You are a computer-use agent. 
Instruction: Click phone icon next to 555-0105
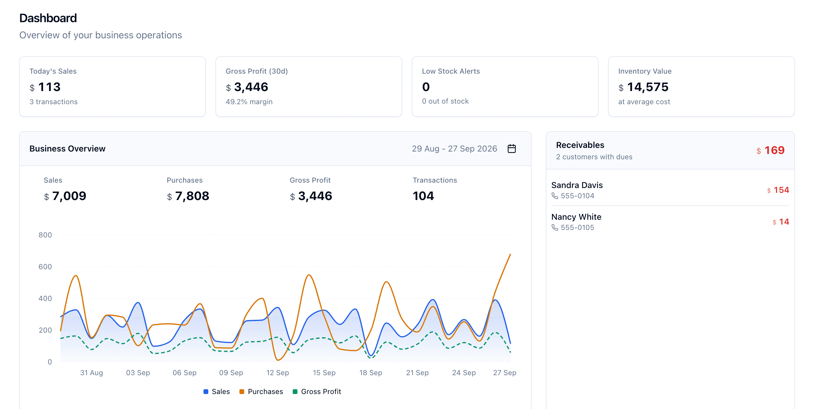(x=555, y=228)
